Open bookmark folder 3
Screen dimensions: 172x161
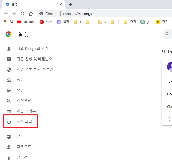pyautogui.click(x=102, y=22)
